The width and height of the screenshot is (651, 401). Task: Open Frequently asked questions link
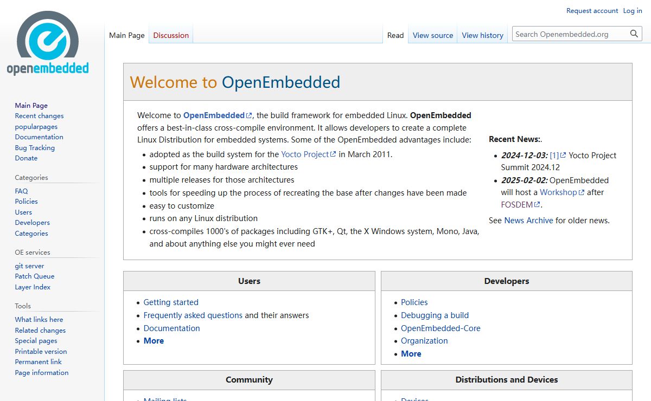193,315
